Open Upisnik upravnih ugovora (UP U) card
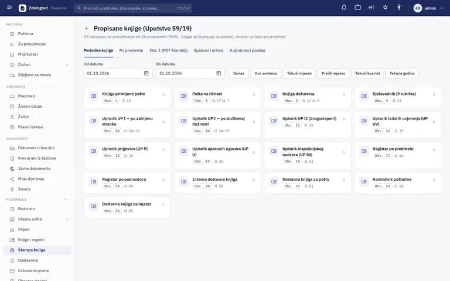This screenshot has width=450, height=281. click(217, 155)
